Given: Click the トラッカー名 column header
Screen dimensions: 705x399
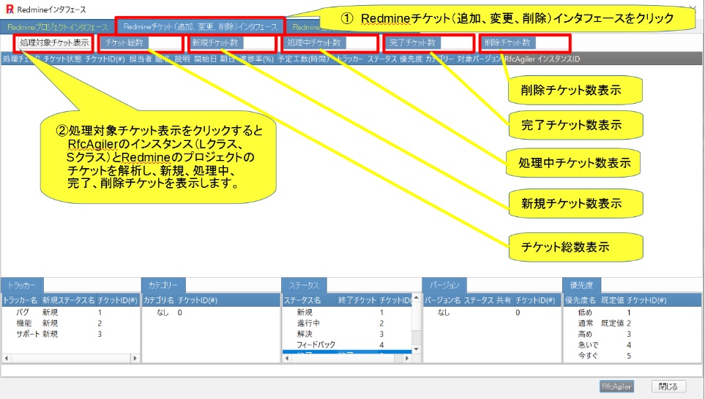Looking at the screenshot, I should pos(20,300).
